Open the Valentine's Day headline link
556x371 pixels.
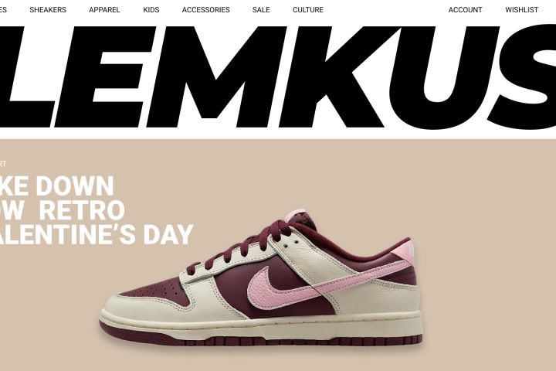click(97, 210)
